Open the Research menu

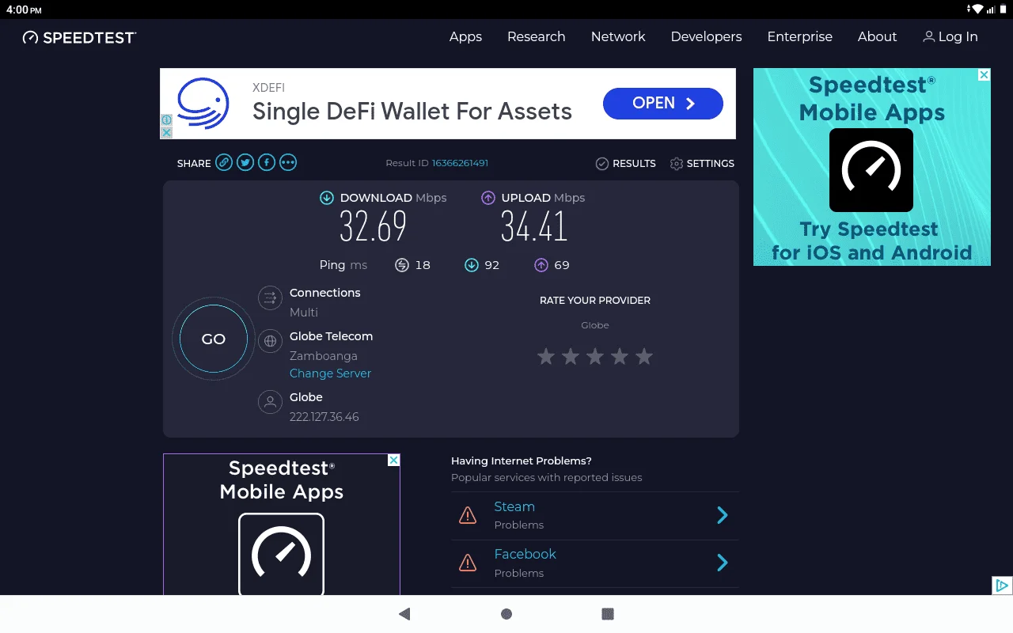(537, 36)
